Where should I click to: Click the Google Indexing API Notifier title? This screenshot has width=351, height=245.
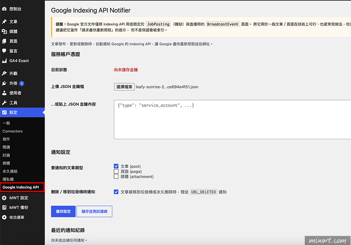(91, 10)
